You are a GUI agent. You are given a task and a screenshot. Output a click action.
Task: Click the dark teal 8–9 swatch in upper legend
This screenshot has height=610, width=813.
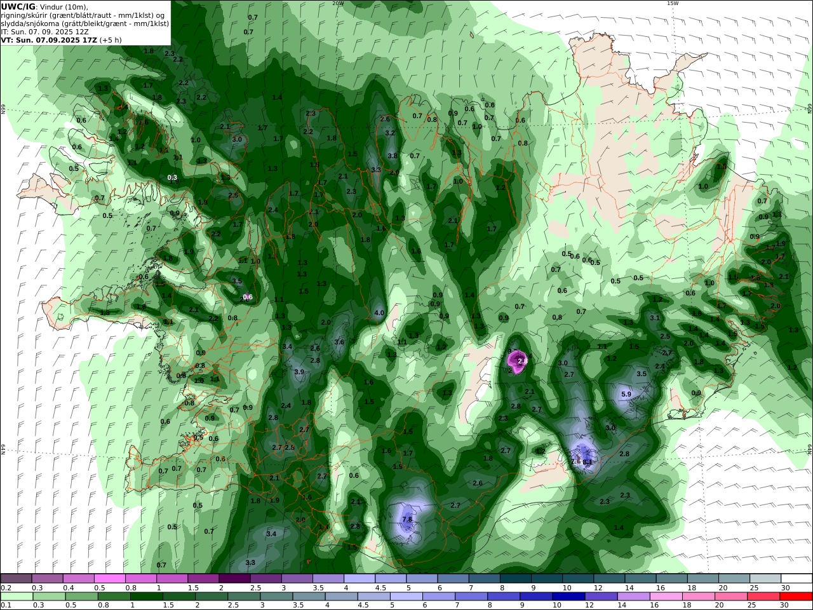coord(515,579)
